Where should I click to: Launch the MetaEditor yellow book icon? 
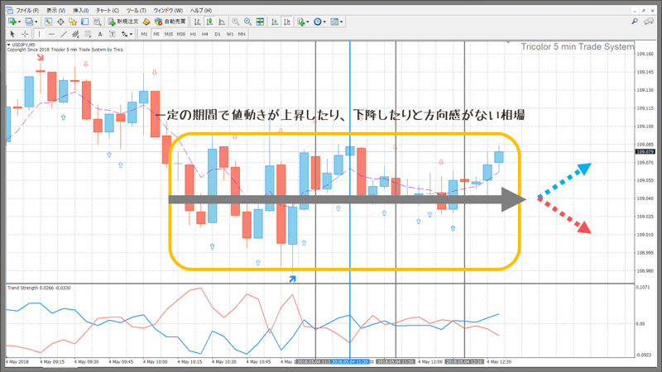146,21
